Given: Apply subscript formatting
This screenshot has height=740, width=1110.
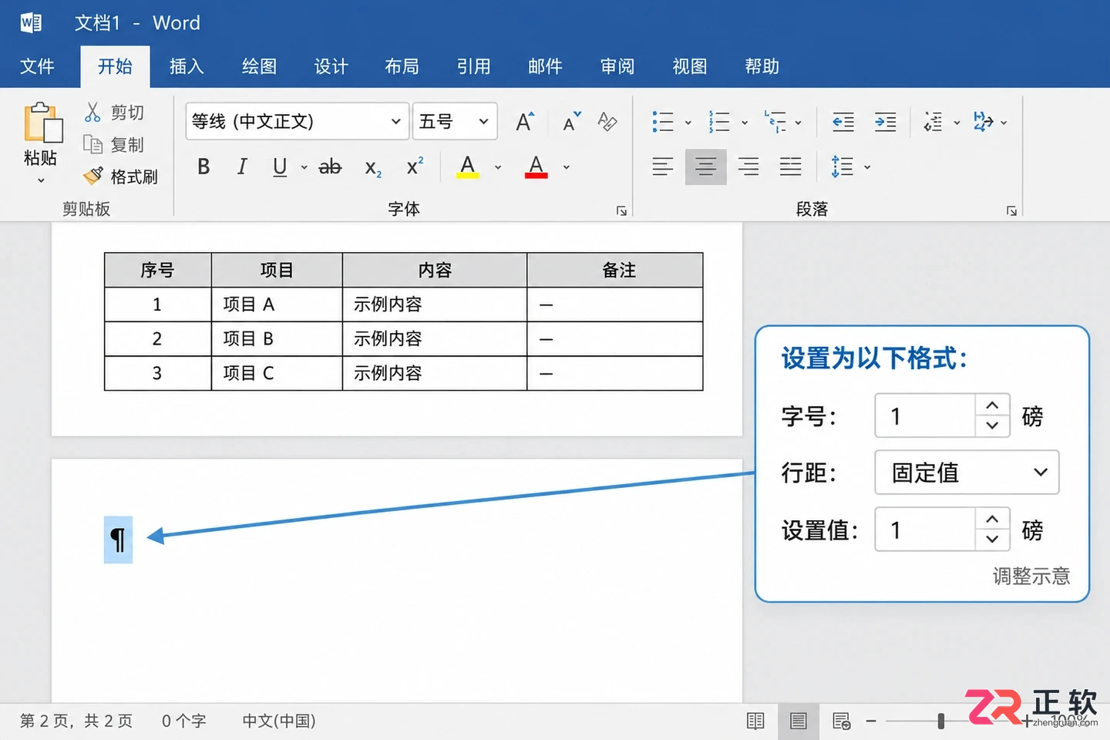Looking at the screenshot, I should point(373,167).
